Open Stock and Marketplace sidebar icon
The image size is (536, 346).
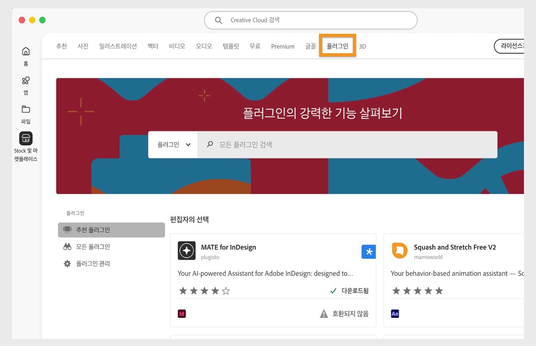26,138
